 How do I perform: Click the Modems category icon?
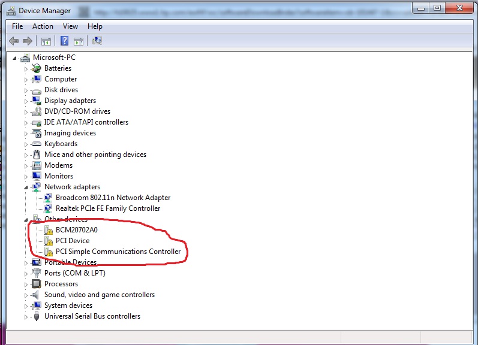(36, 165)
